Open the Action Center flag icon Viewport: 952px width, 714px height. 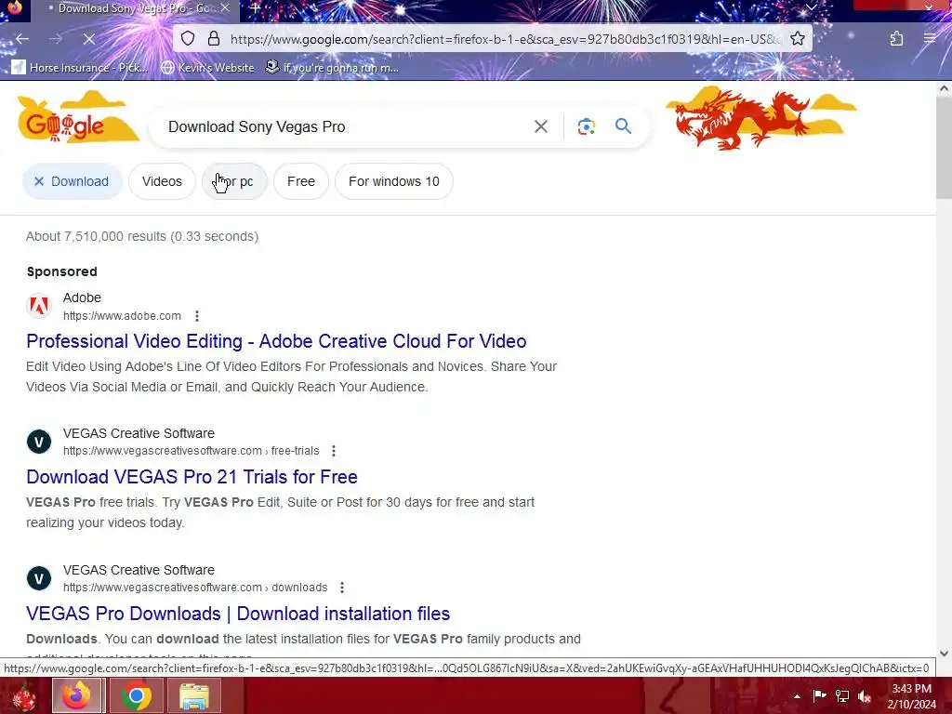pos(819,696)
